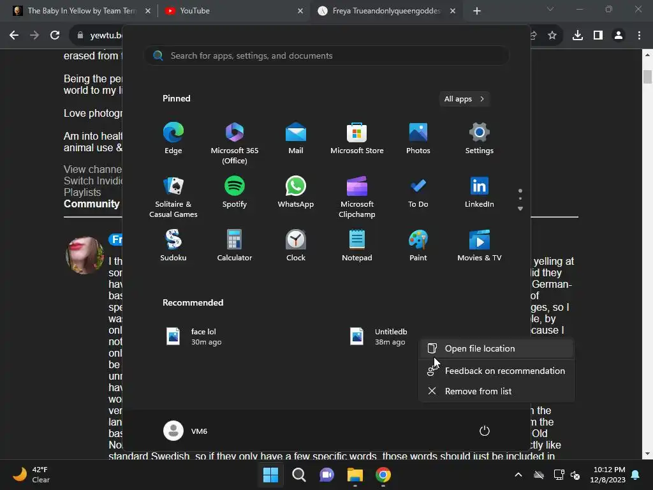Image resolution: width=653 pixels, height=490 pixels.
Task: Open Chrome downloads
Action: 577,36
